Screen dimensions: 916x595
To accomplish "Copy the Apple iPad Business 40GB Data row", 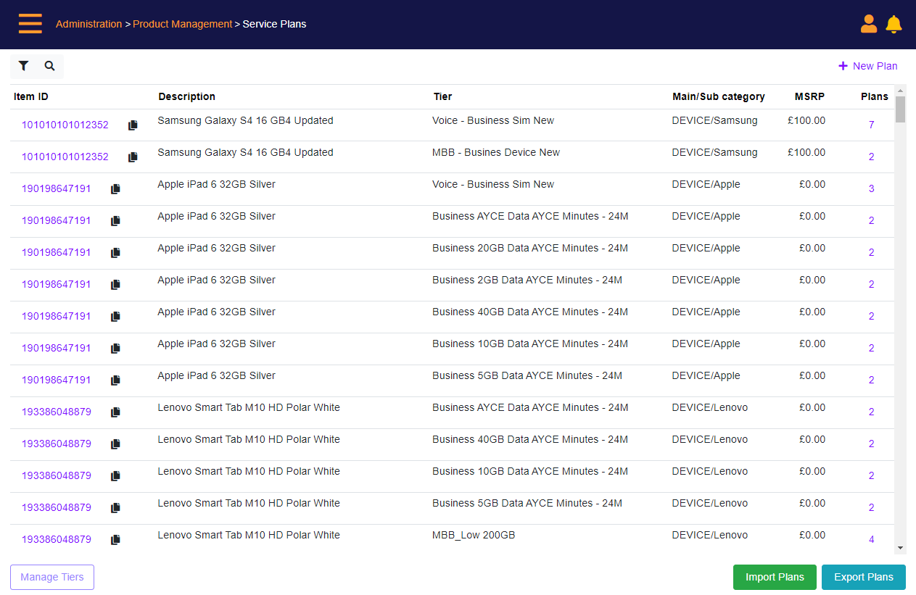I will 115,317.
